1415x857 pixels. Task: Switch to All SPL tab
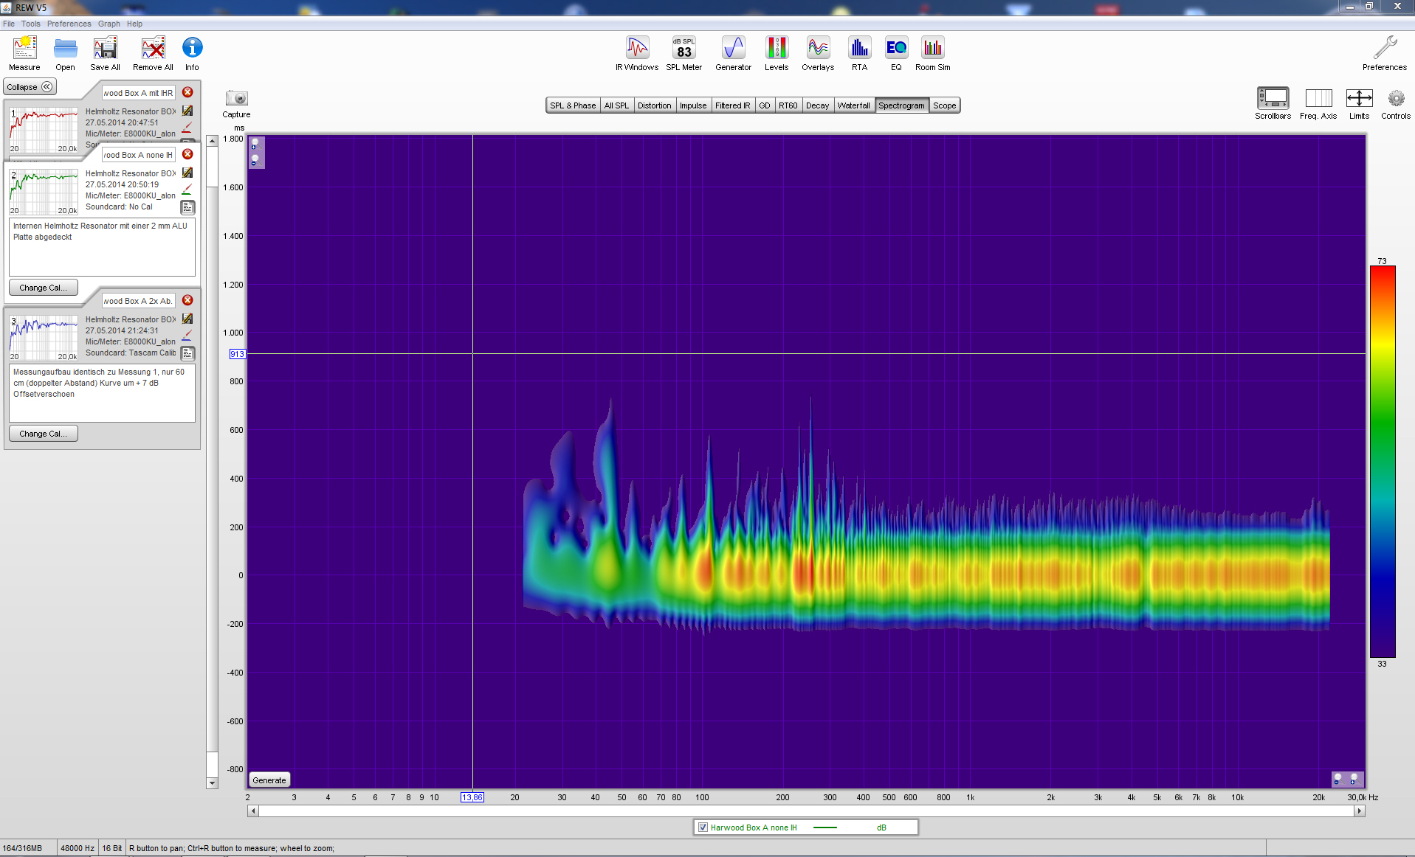[616, 105]
